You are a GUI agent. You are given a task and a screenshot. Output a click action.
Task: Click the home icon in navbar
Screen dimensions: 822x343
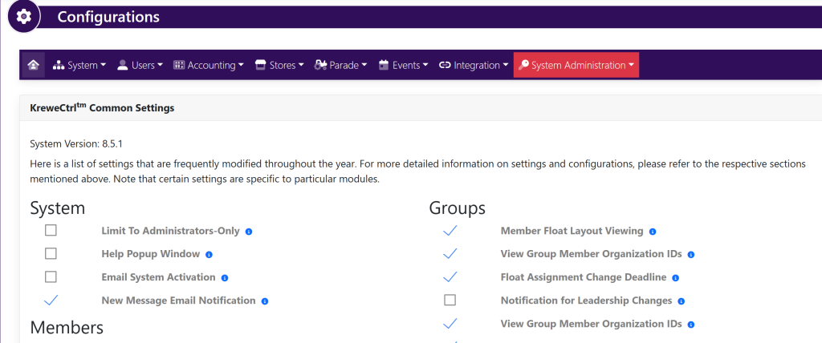pos(33,65)
